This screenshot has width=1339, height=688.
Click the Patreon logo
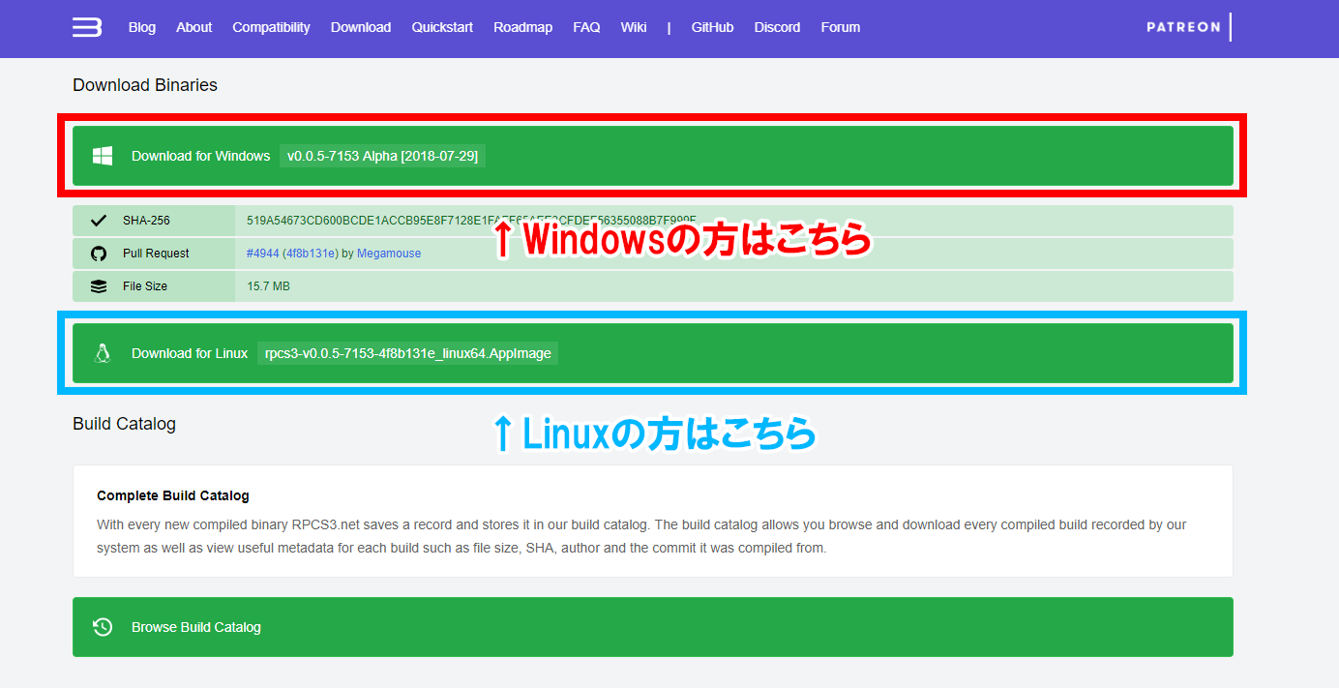(1189, 27)
